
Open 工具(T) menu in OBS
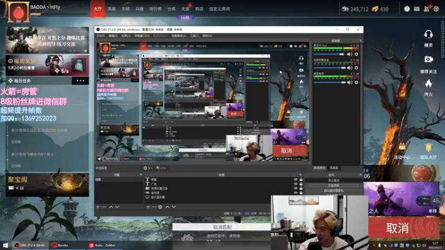point(194,36)
